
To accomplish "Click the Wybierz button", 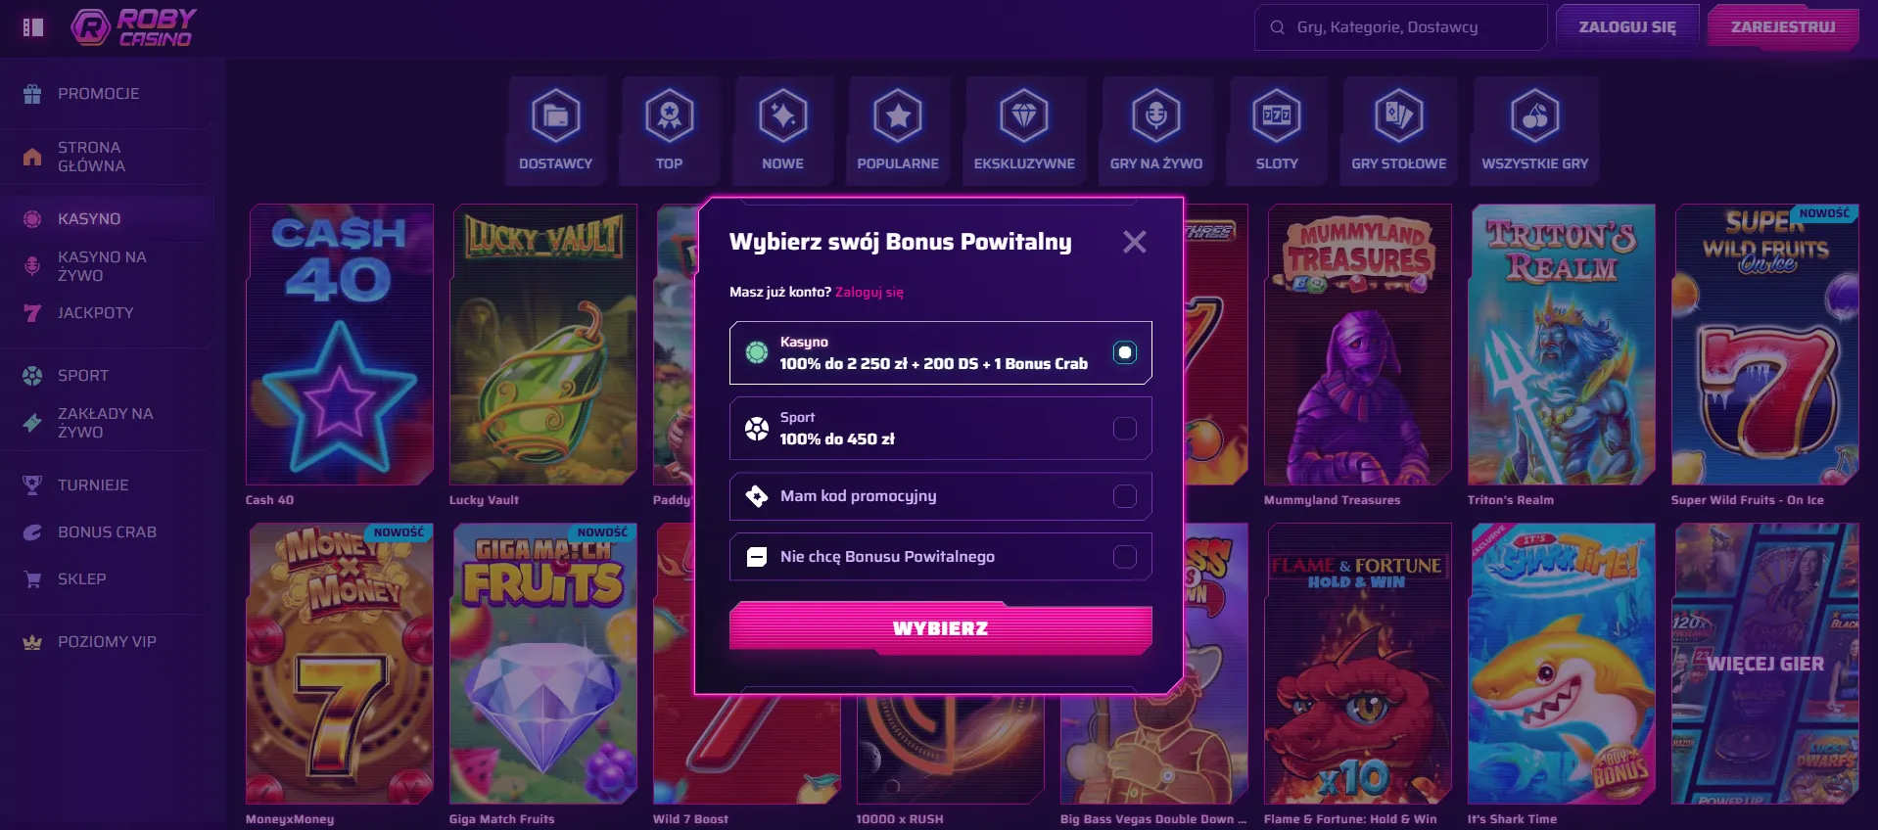I will (940, 627).
